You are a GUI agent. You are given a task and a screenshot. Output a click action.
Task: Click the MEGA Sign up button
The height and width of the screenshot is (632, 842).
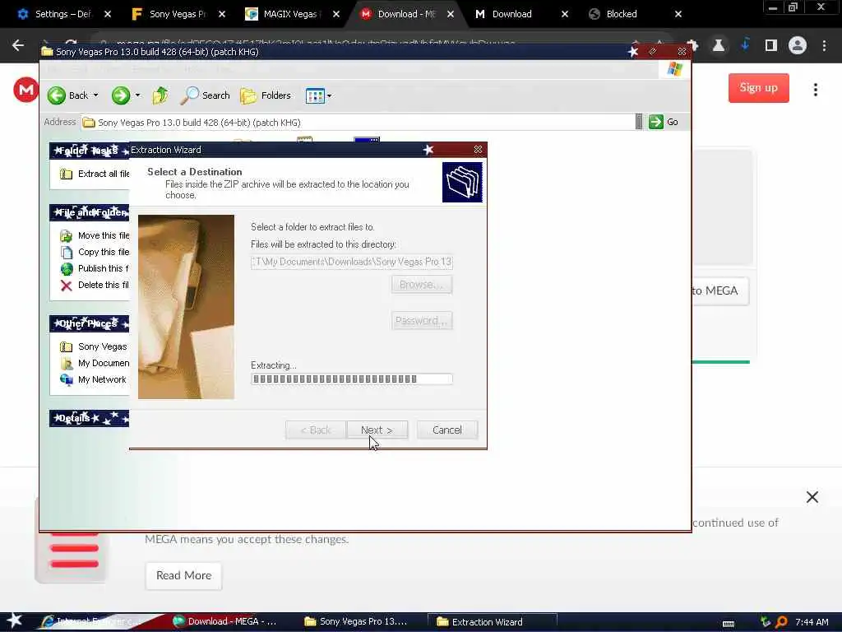pos(758,87)
